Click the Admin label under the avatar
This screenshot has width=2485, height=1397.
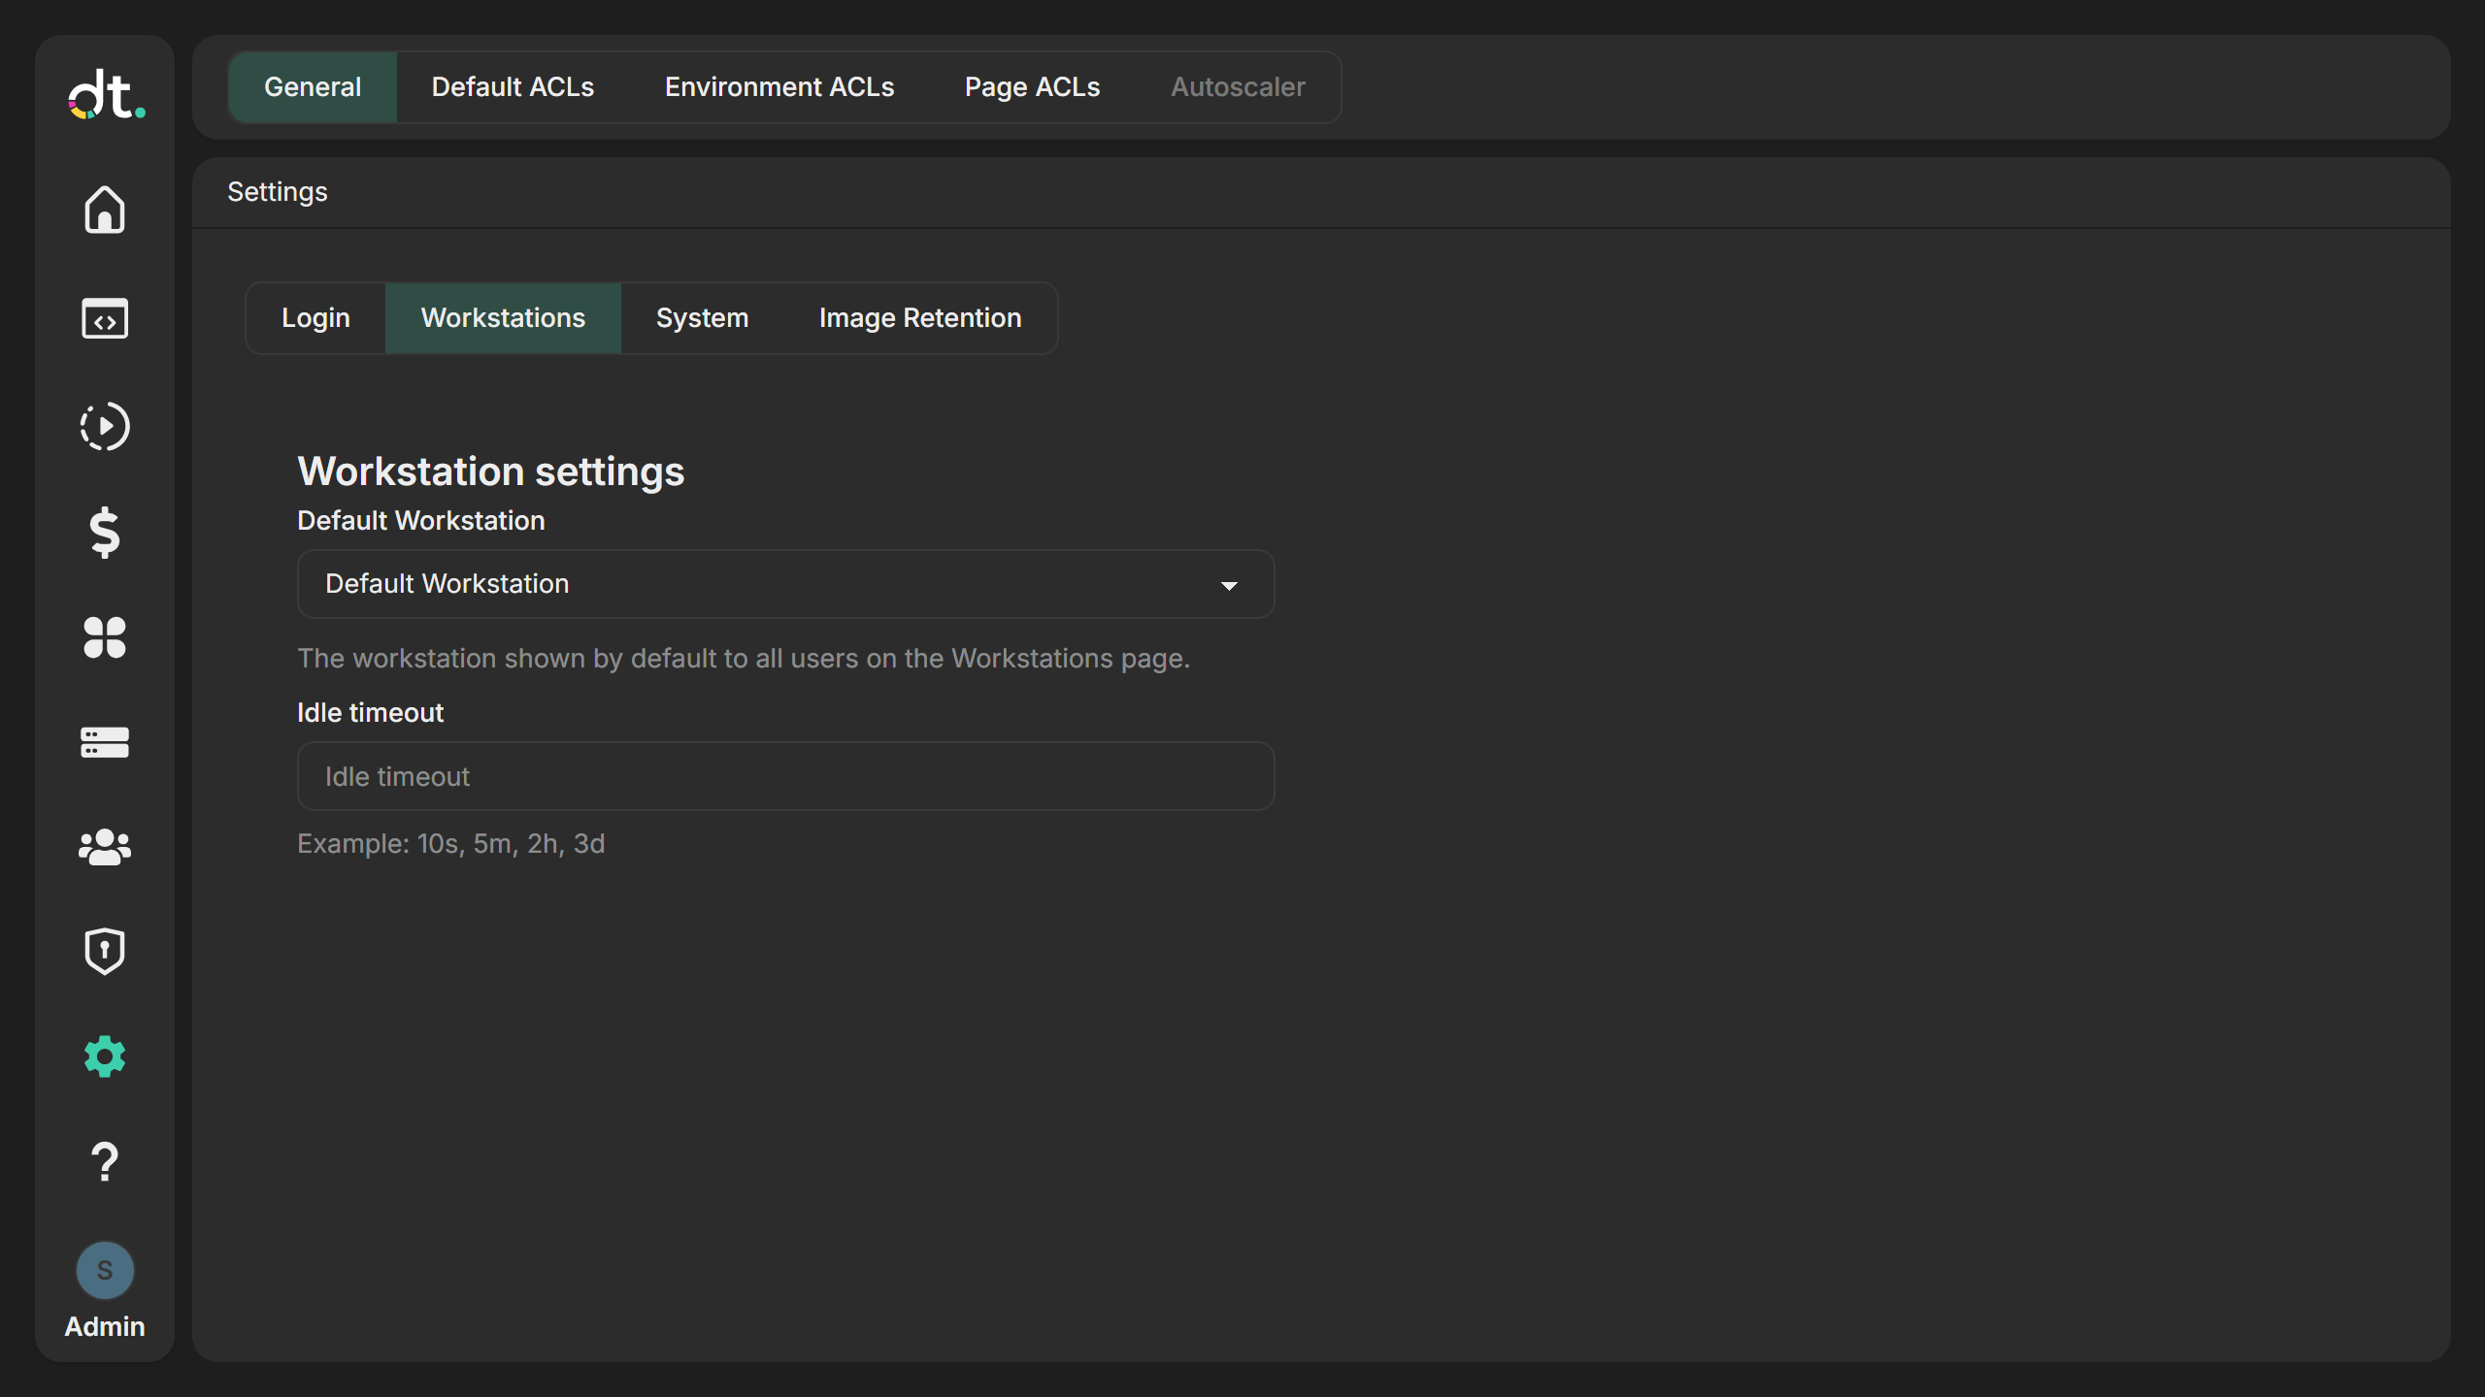point(105,1326)
